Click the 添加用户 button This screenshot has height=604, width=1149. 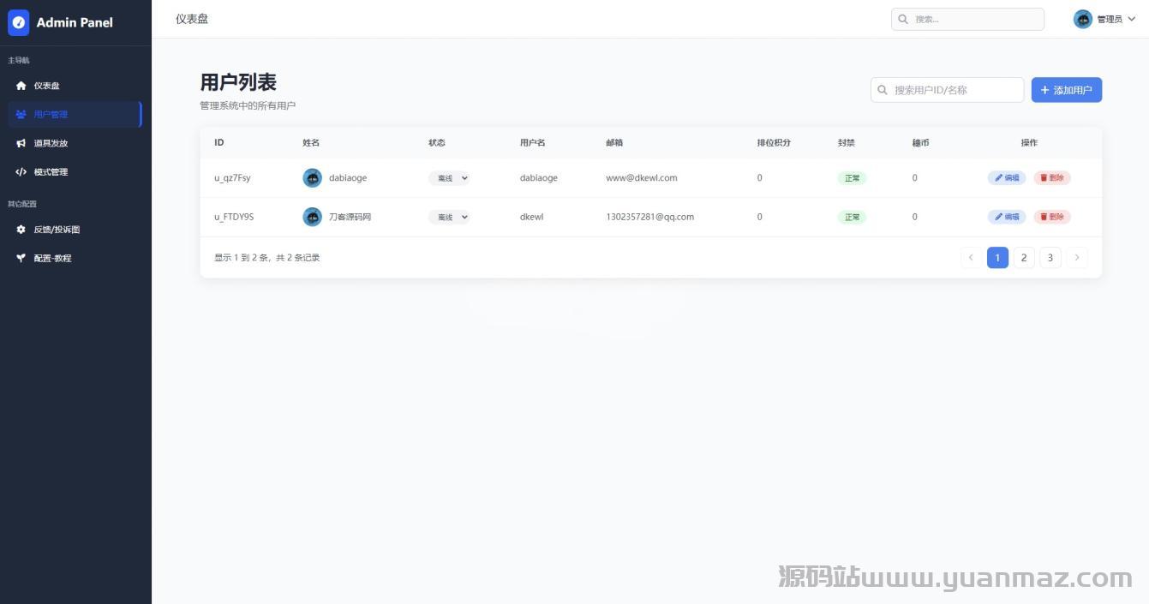(x=1066, y=90)
